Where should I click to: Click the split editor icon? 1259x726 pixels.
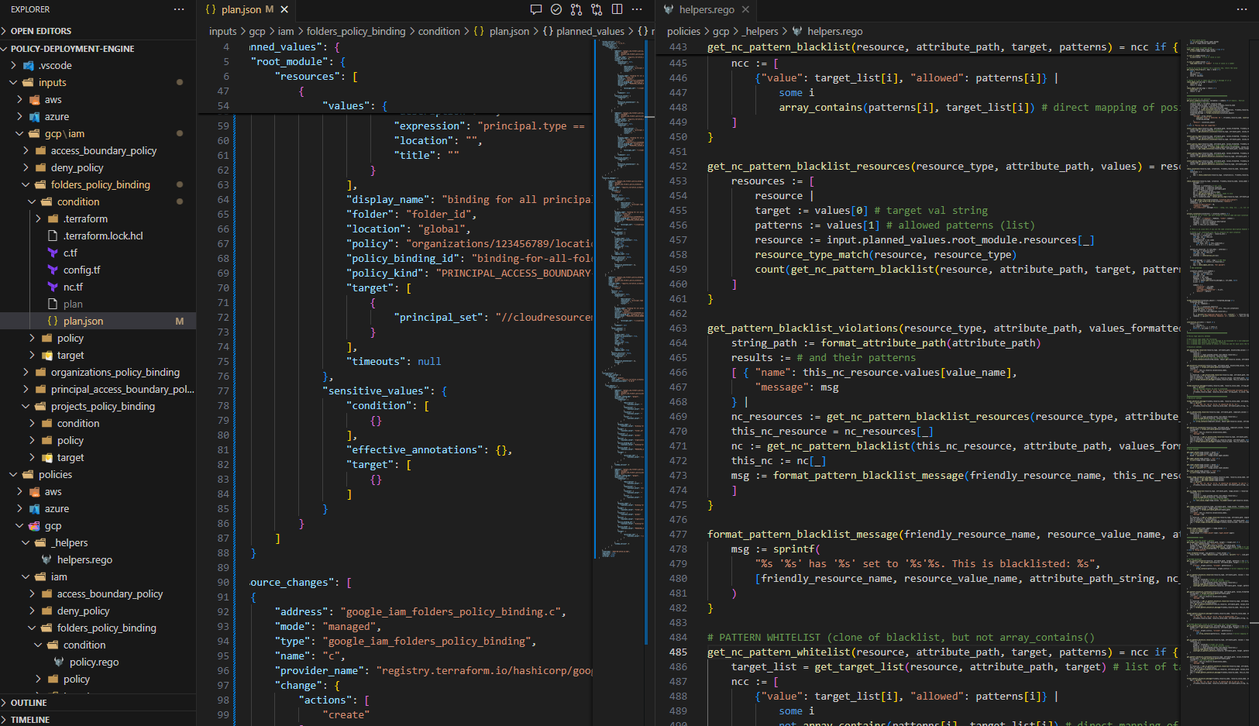point(617,9)
